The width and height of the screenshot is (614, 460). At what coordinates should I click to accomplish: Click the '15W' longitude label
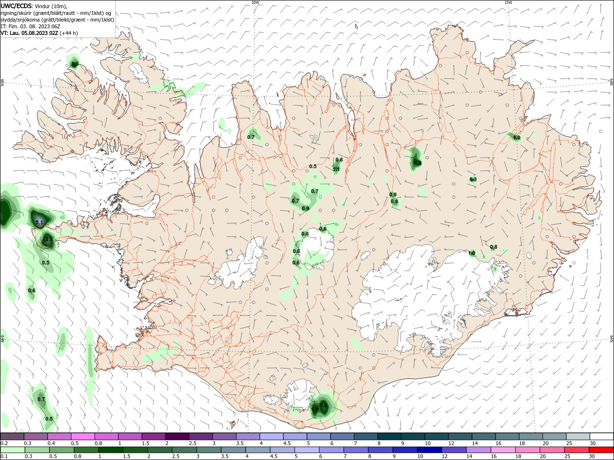tap(508, 2)
